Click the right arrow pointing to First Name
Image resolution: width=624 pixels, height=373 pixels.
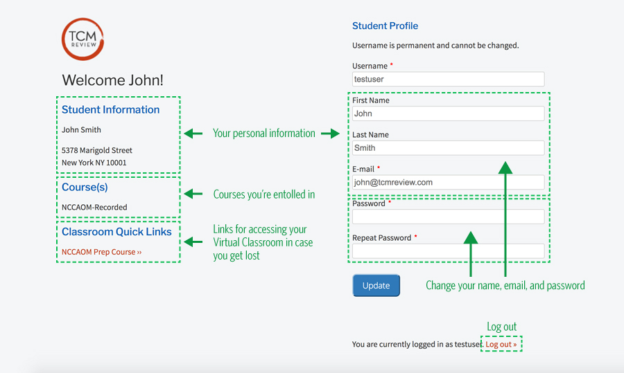330,134
